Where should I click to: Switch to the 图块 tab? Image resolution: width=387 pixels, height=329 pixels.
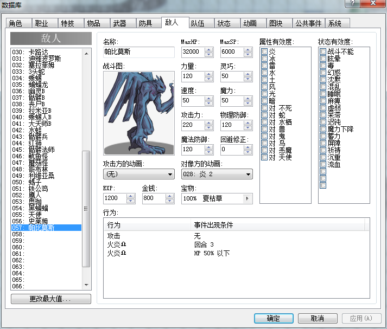point(279,23)
